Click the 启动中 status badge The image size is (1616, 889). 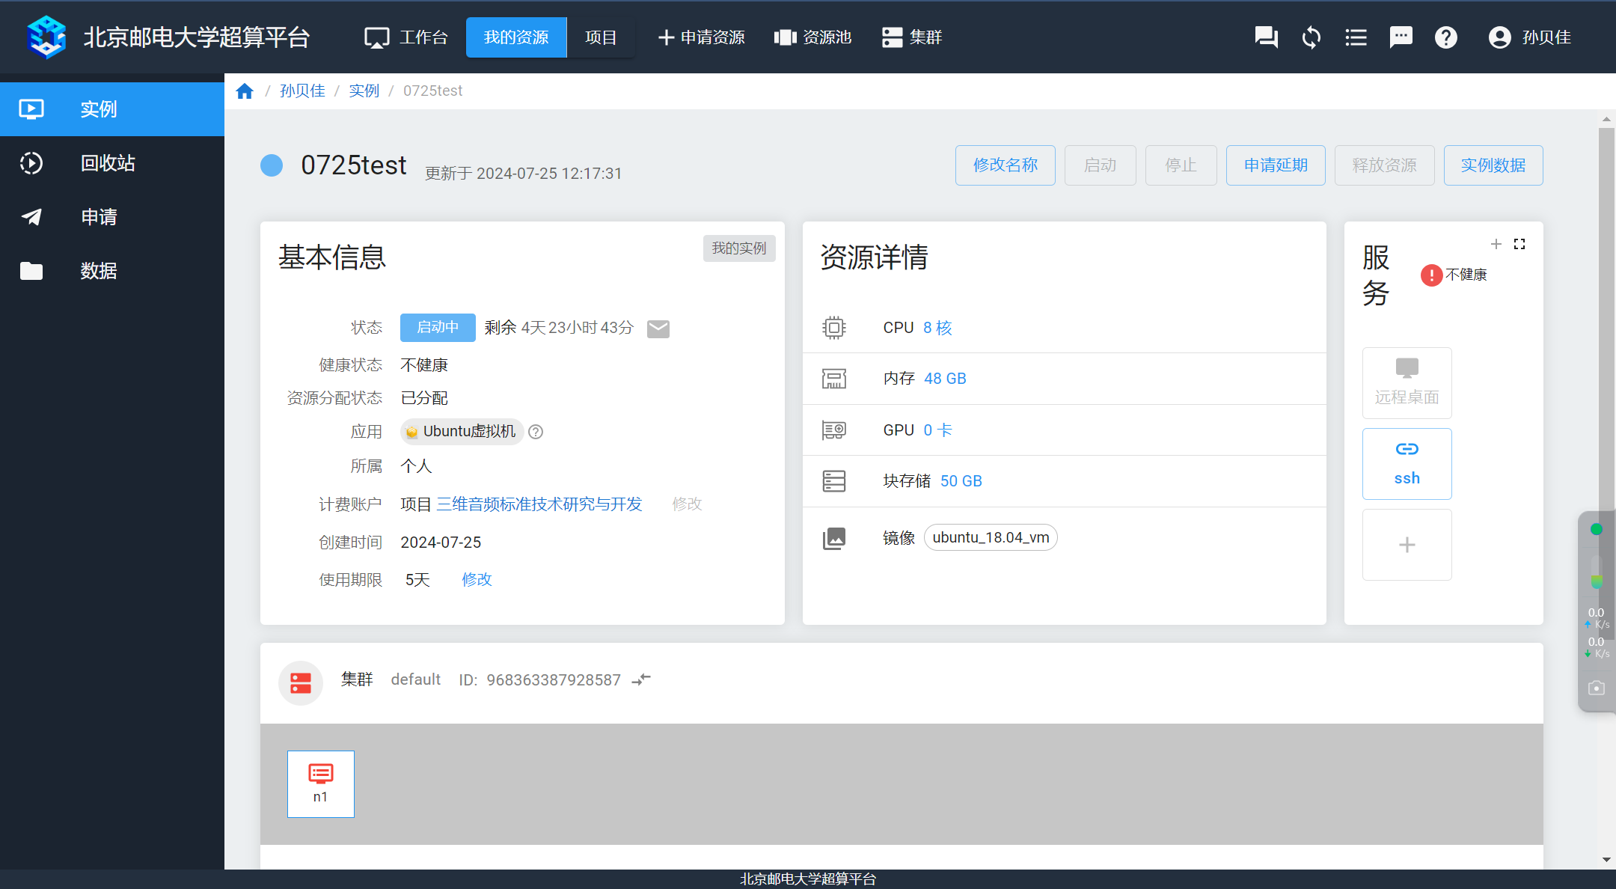coord(438,328)
